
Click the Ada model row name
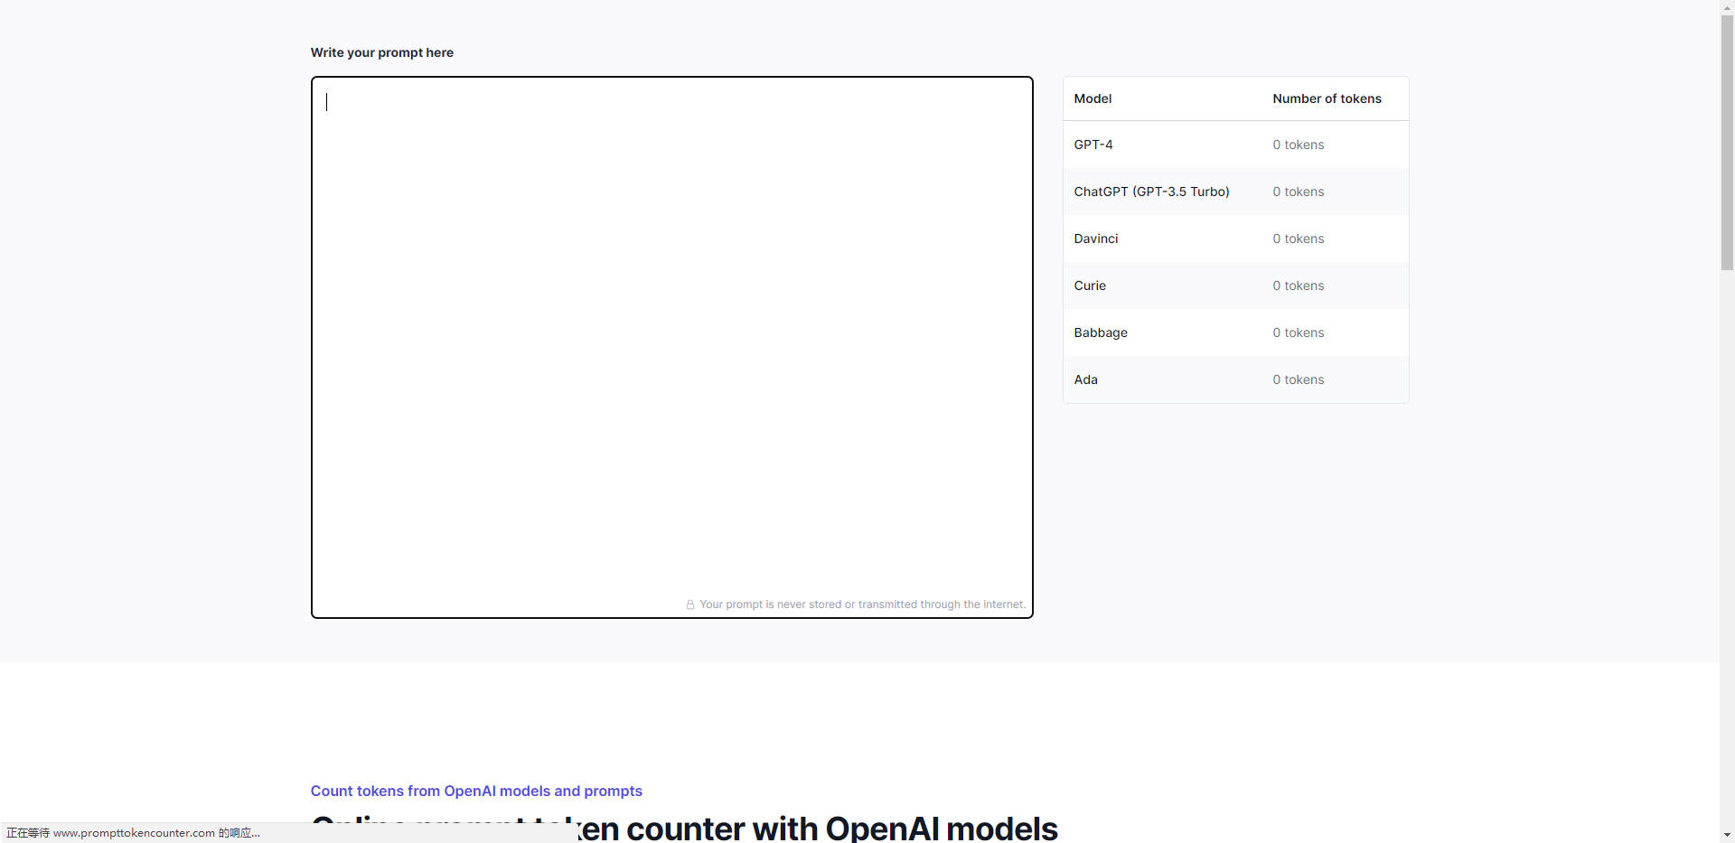tap(1086, 379)
